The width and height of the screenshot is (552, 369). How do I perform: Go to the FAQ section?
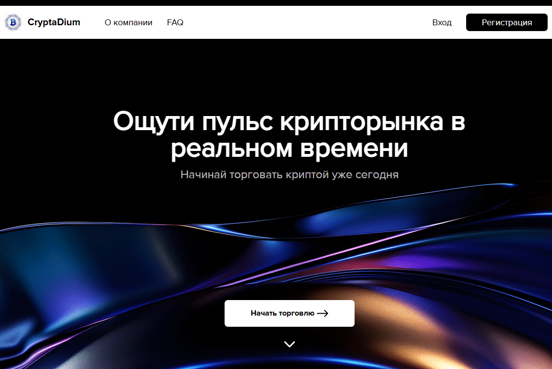click(x=175, y=23)
